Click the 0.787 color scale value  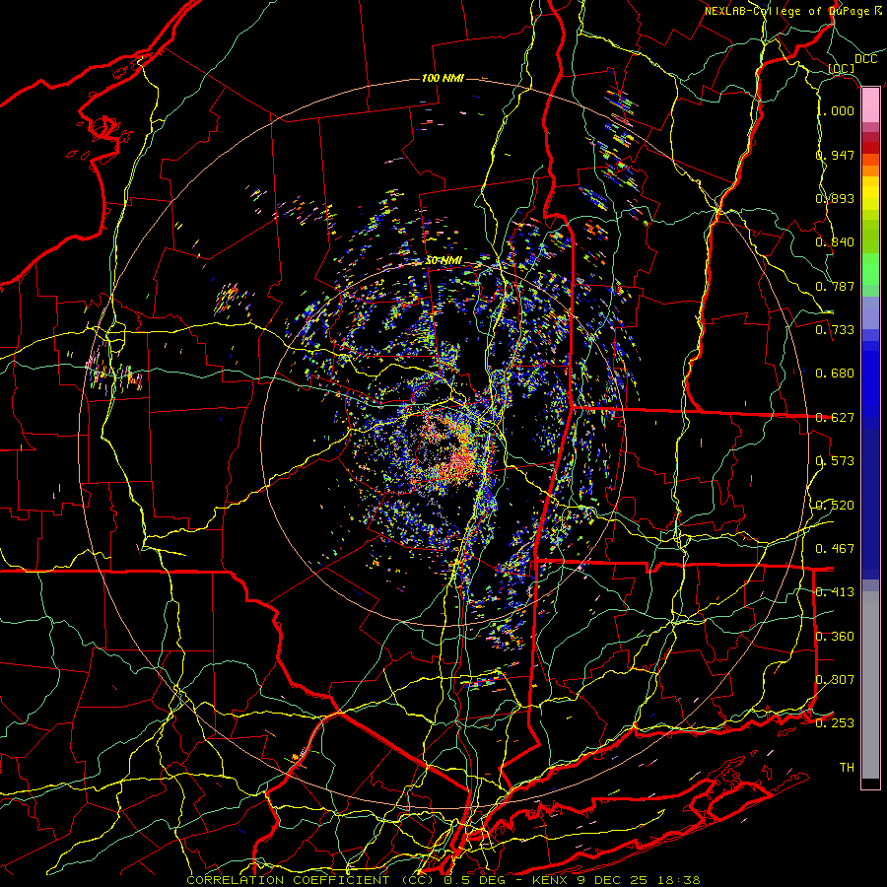click(835, 286)
